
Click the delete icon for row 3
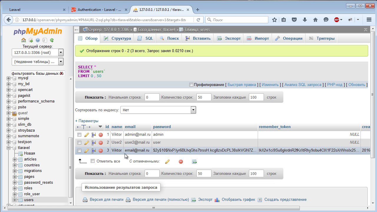coord(101,150)
